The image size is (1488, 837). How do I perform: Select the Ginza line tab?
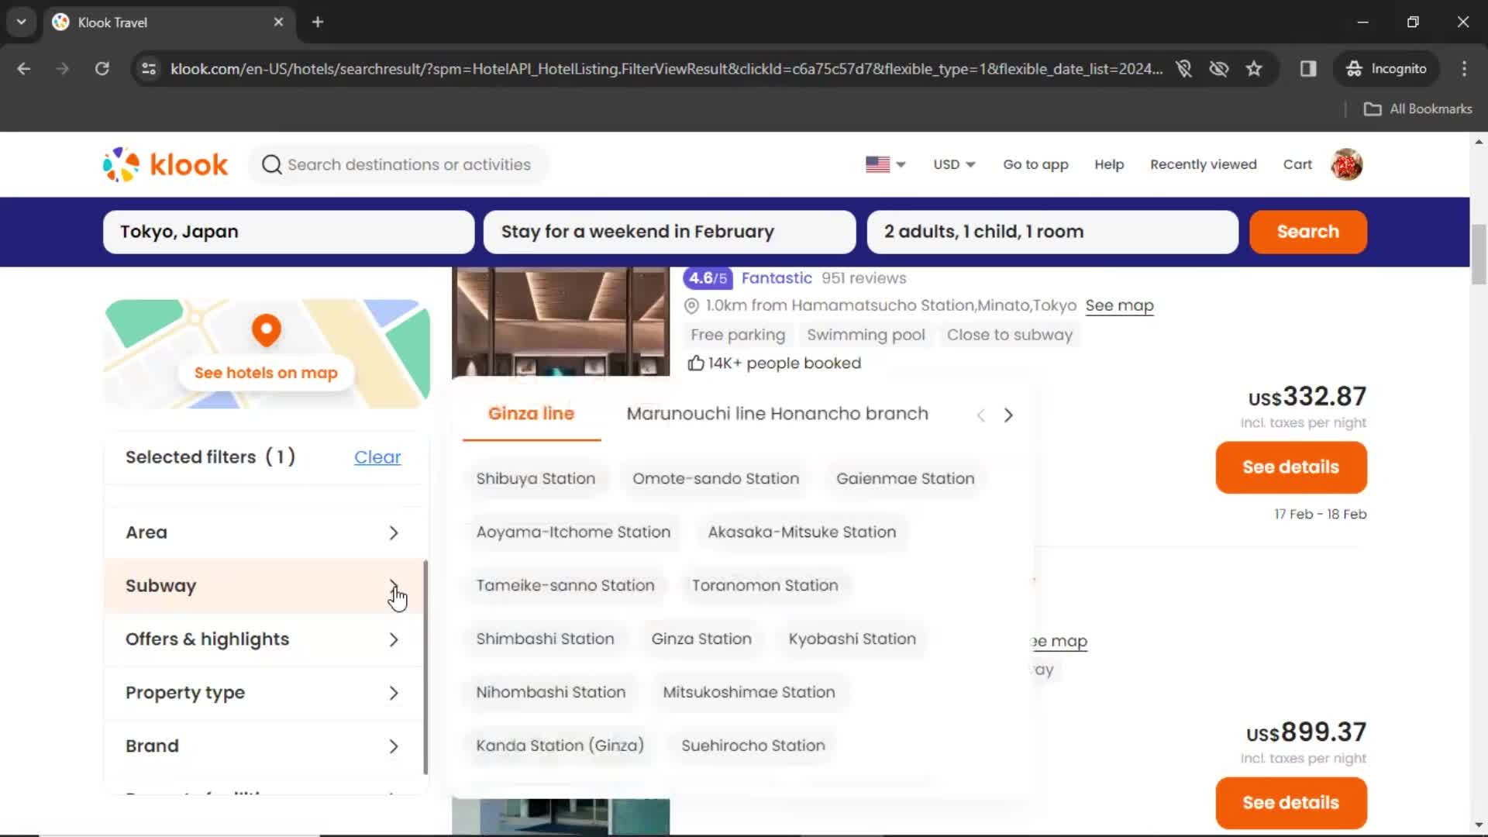click(531, 414)
